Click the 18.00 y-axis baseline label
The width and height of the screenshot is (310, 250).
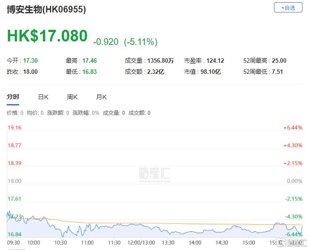click(14, 181)
